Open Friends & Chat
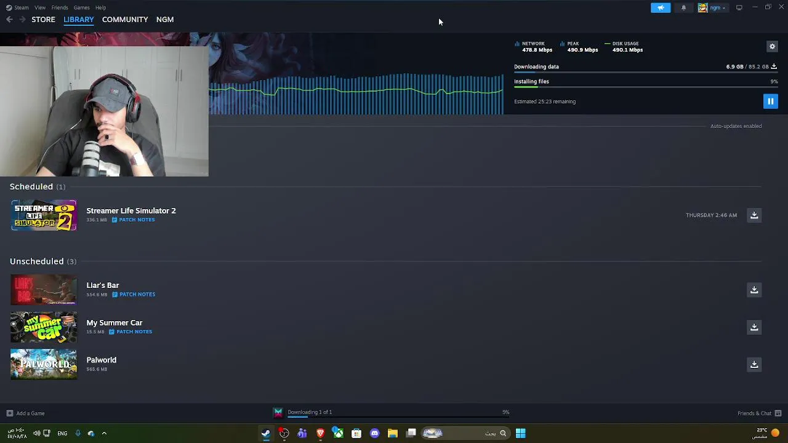 (760, 413)
